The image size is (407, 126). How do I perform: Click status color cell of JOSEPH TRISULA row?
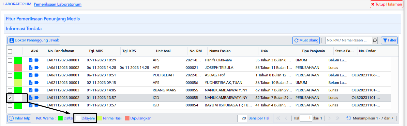[x=18, y=68]
